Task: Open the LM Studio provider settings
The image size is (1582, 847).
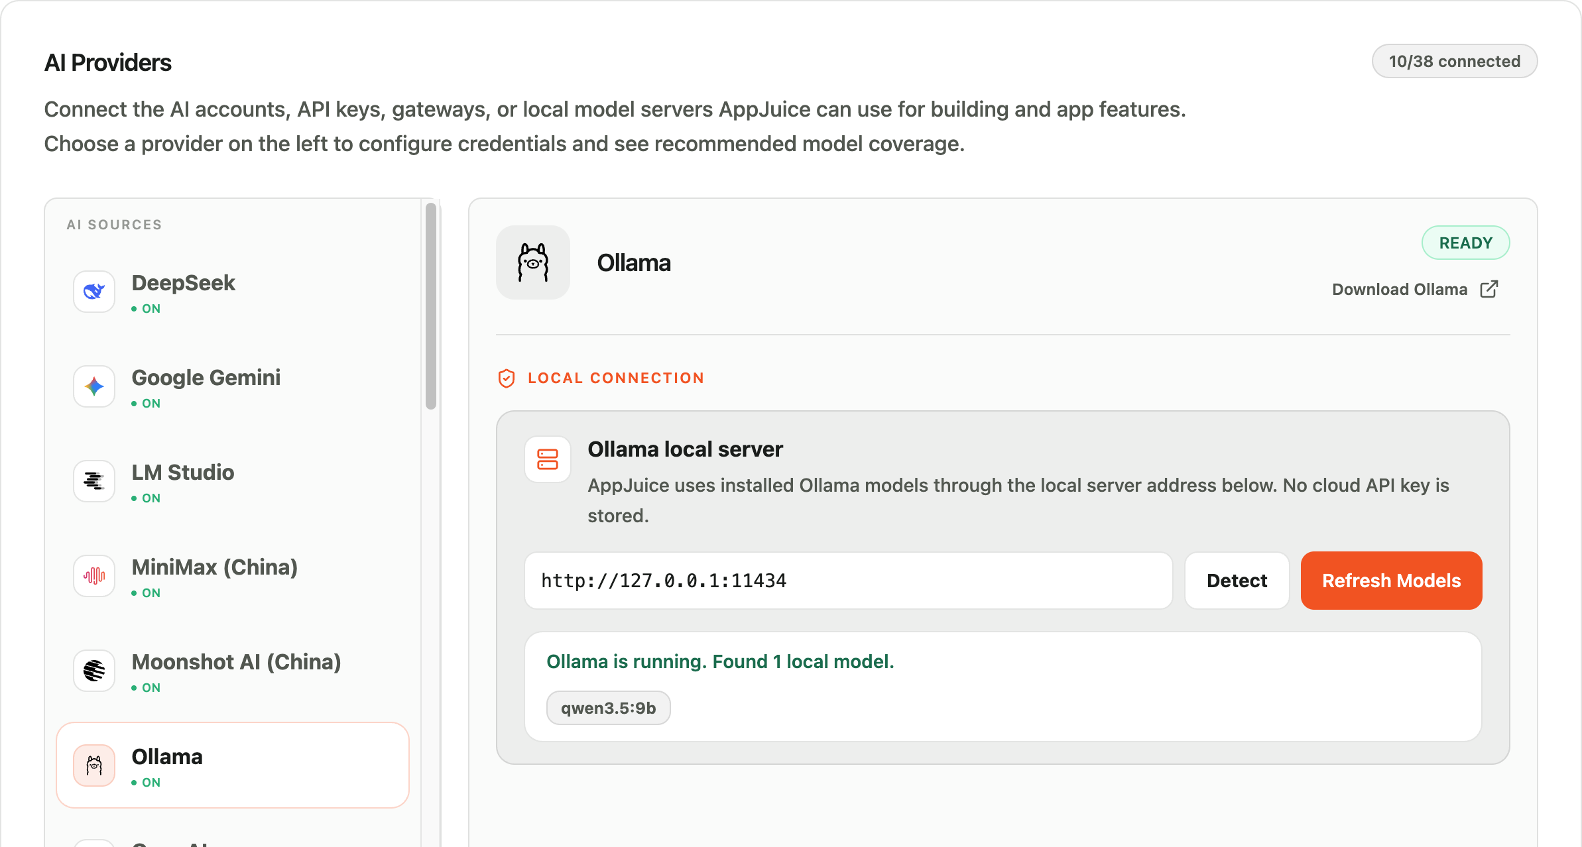Action: 233,481
